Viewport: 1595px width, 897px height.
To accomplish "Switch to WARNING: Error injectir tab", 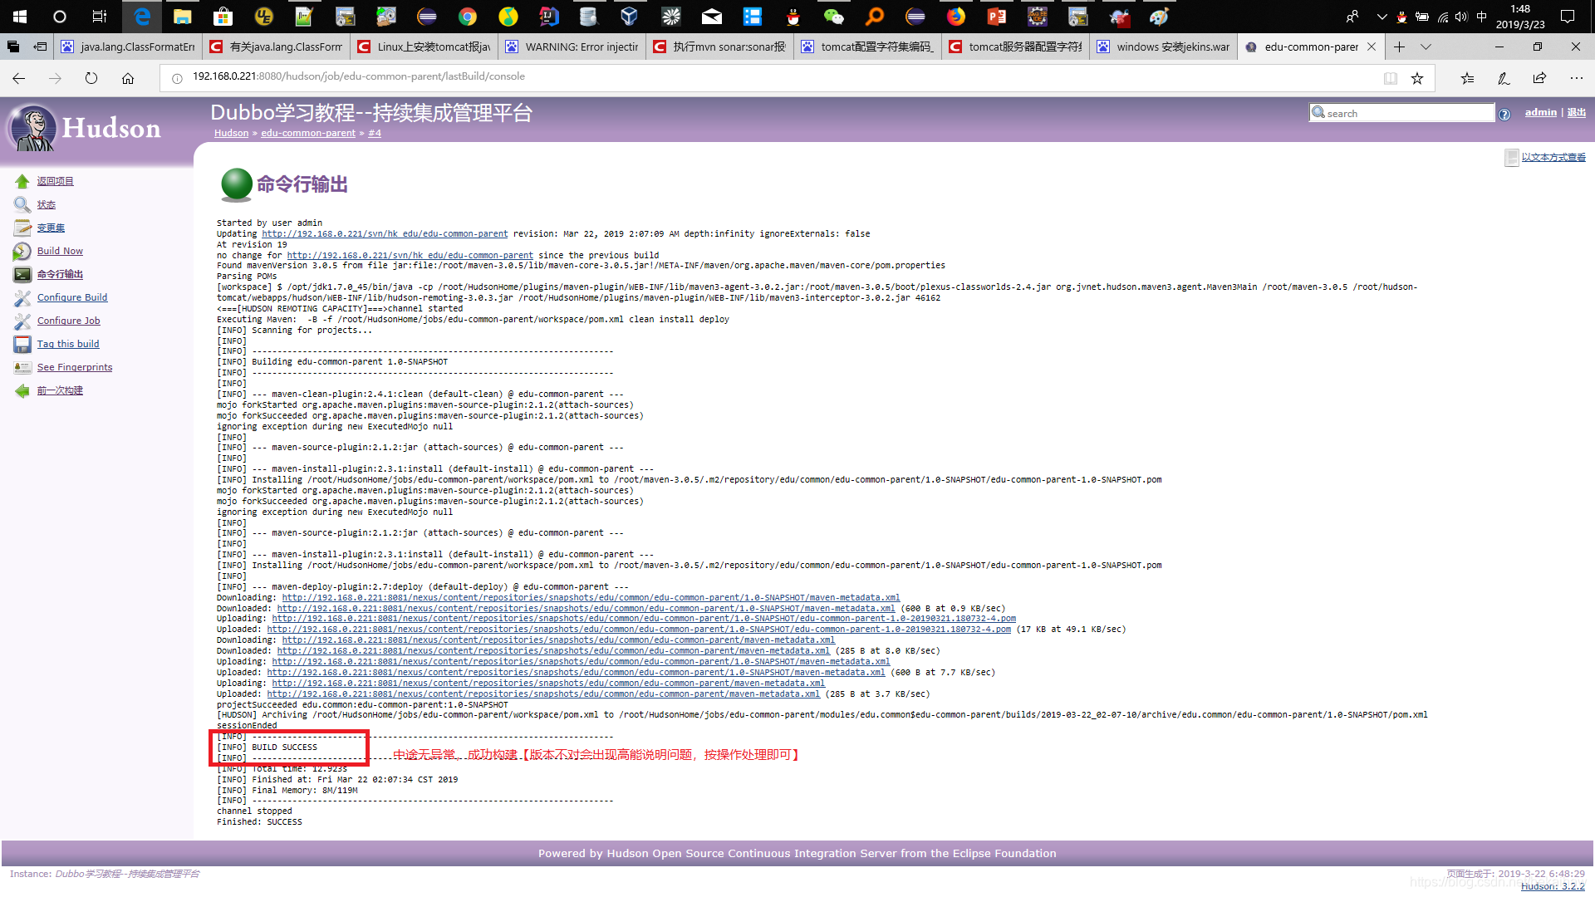I will [572, 47].
